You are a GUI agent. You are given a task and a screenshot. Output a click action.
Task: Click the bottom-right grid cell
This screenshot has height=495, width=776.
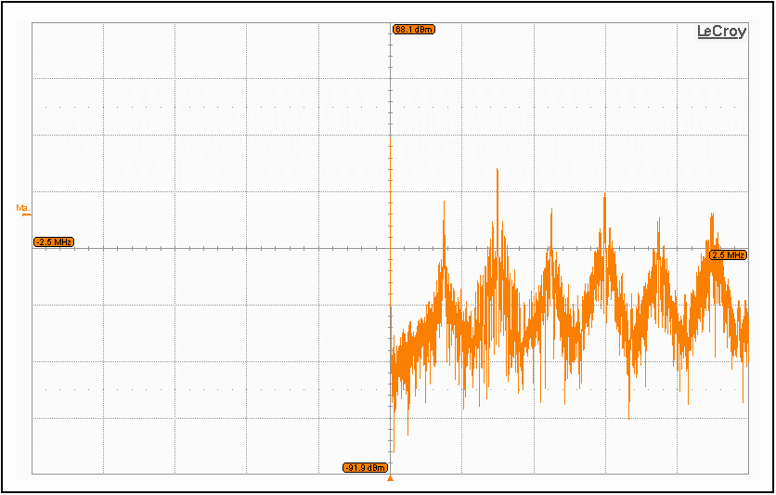click(x=713, y=446)
